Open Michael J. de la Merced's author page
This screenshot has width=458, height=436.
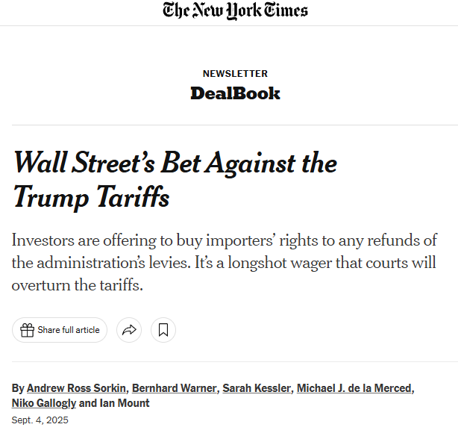click(x=354, y=388)
